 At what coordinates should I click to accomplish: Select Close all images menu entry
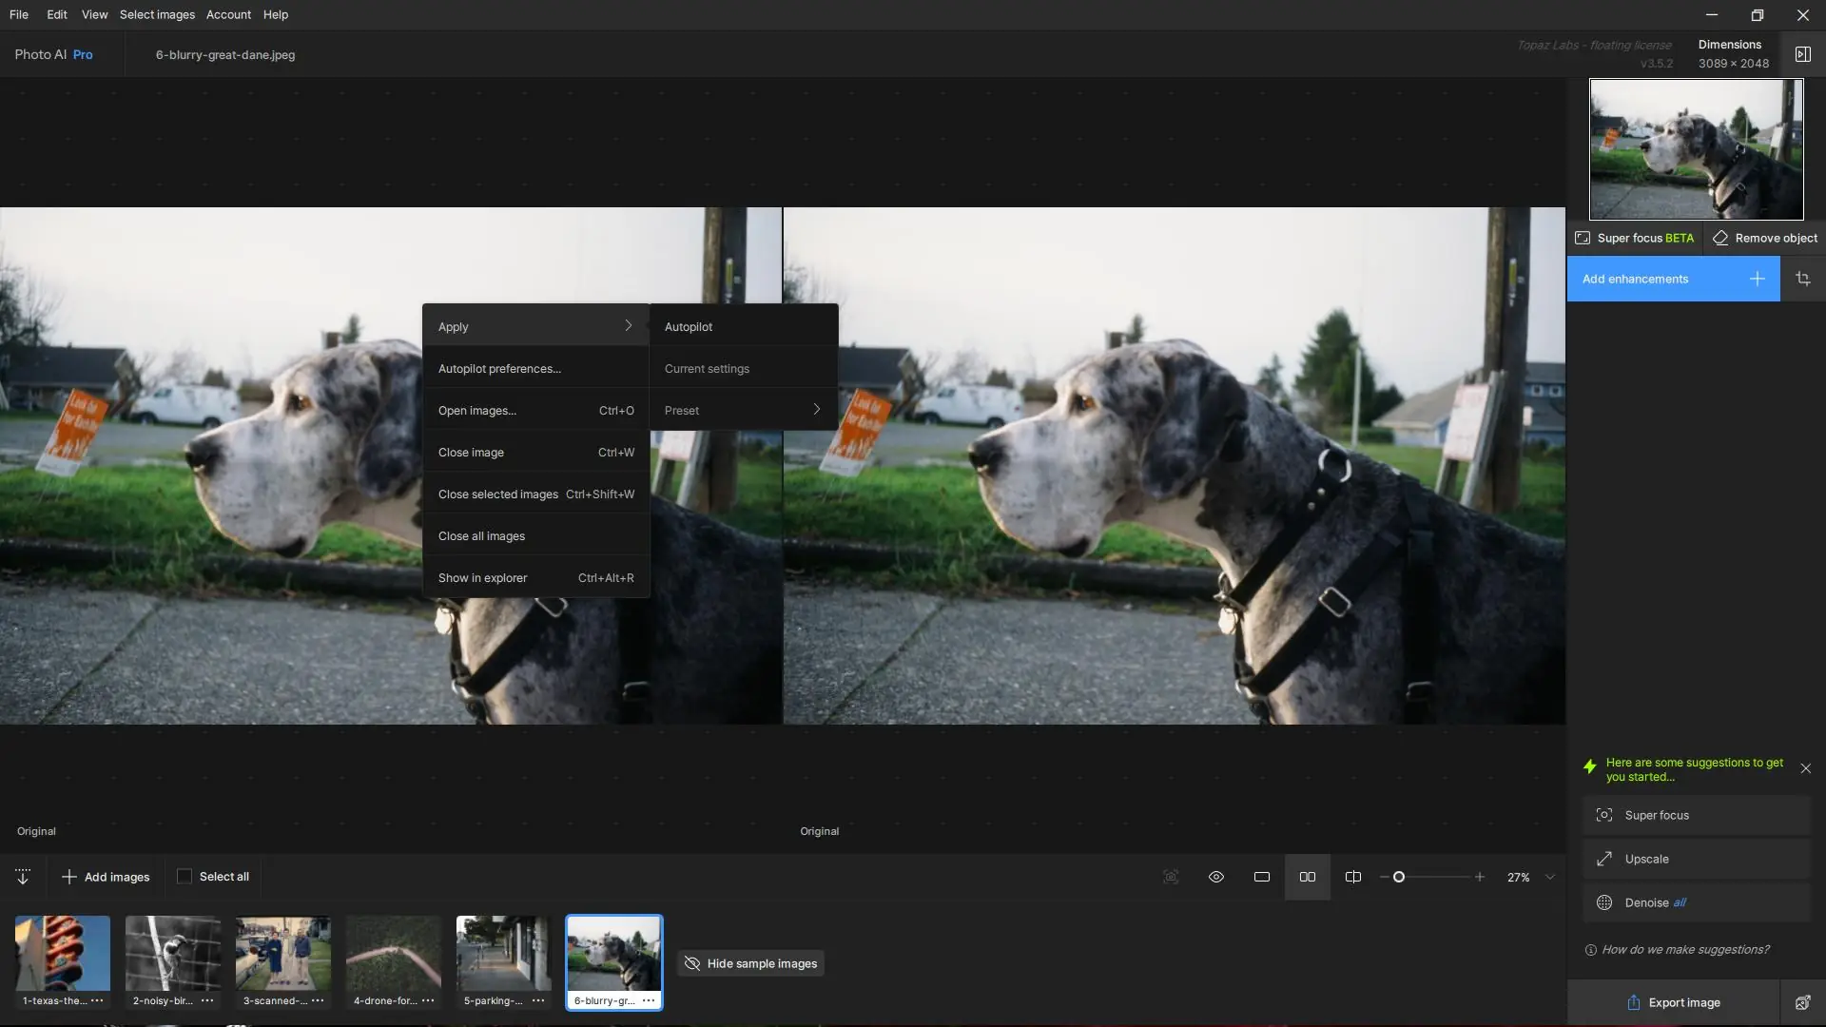[481, 536]
